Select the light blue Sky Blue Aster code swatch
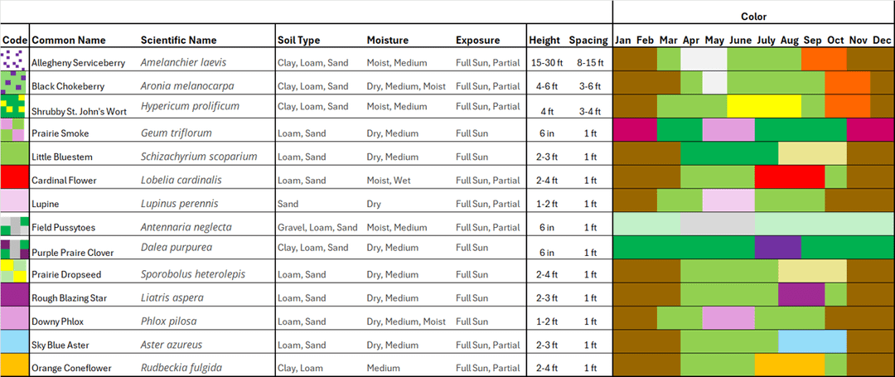Screen dimensions: 895x377 pyautogui.click(x=15, y=342)
